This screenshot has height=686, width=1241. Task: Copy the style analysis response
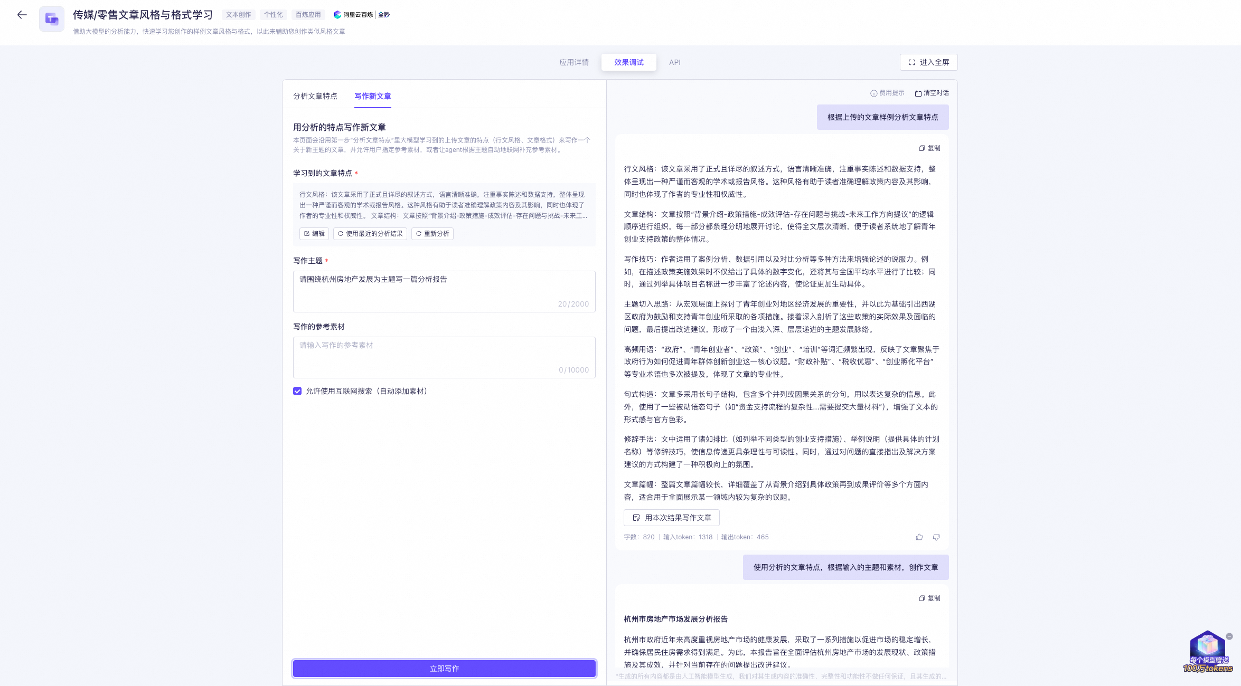pyautogui.click(x=930, y=148)
